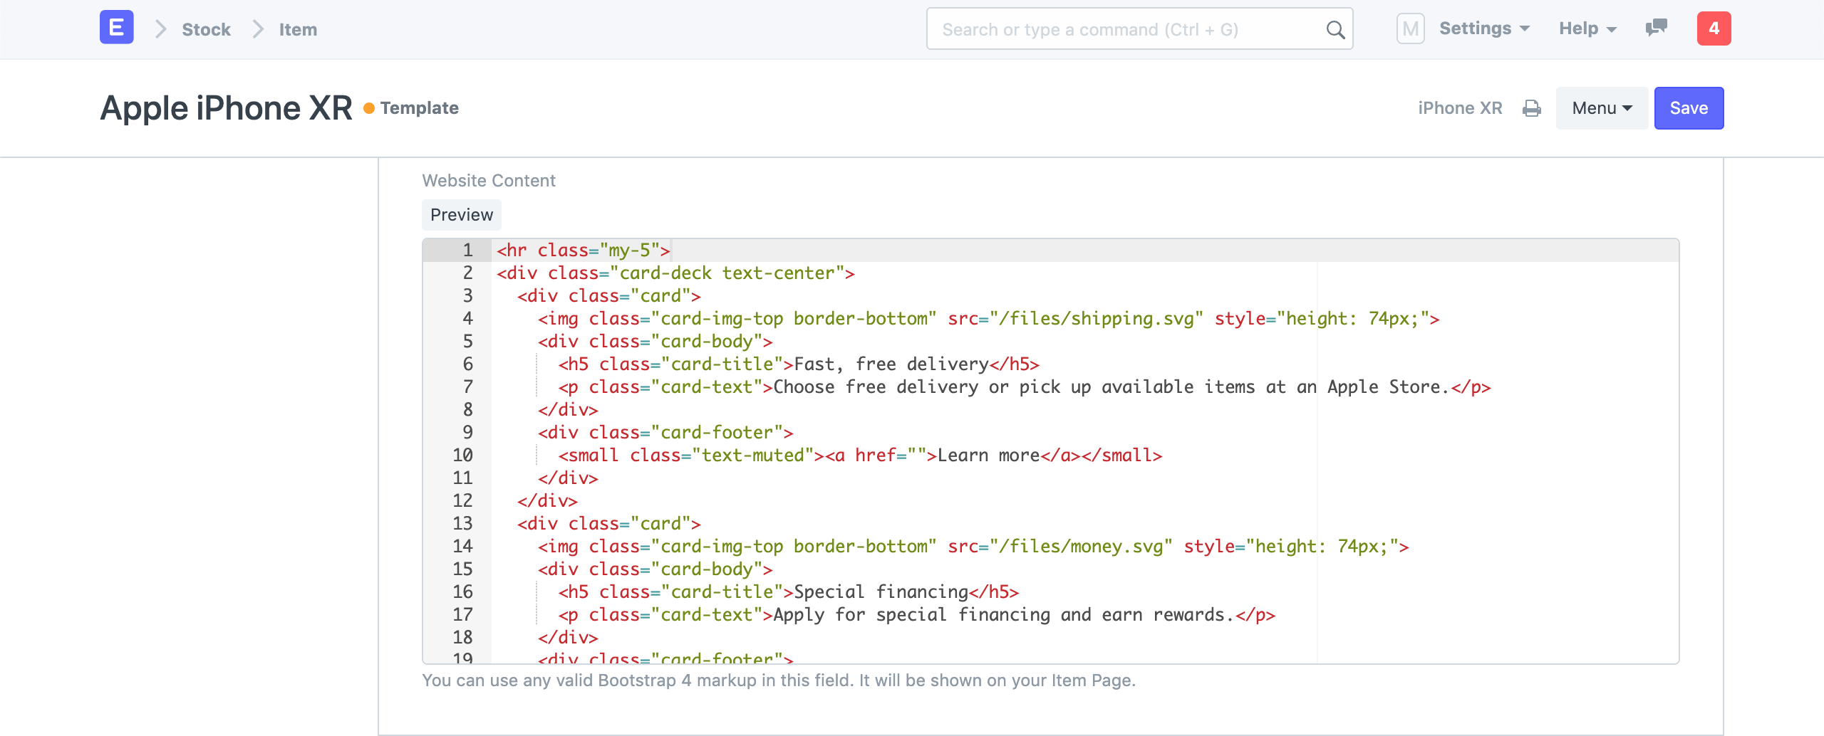Click the 'Choose free delivery' paragraph line

click(x=1025, y=387)
